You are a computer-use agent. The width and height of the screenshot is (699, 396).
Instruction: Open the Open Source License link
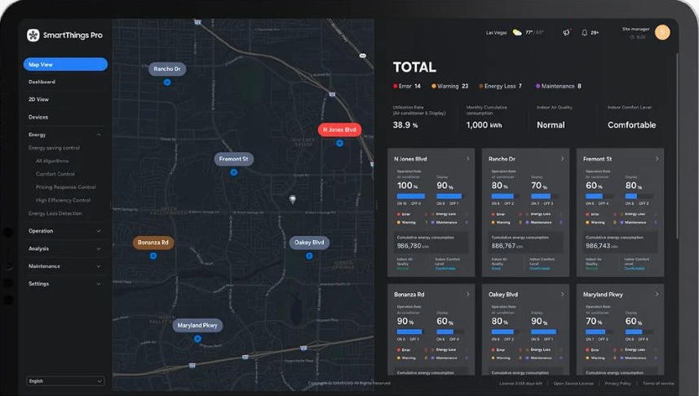click(x=573, y=384)
